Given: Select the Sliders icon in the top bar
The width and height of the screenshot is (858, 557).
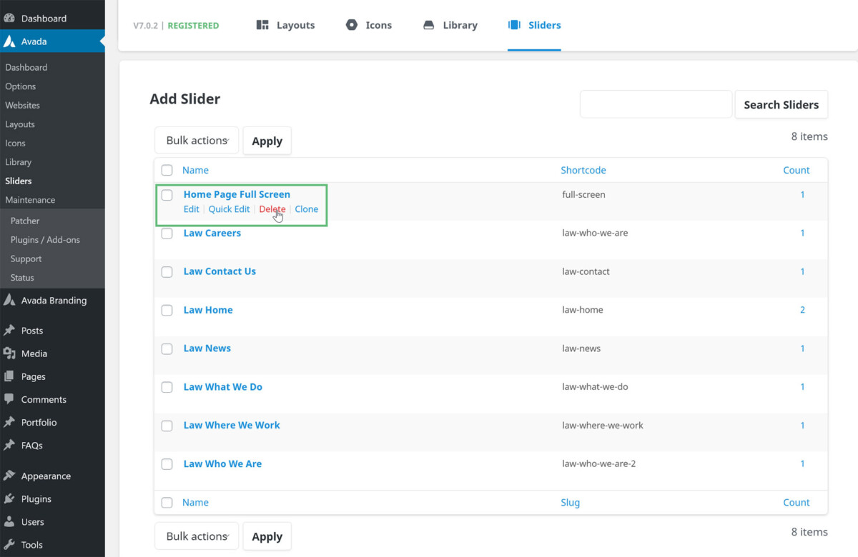Looking at the screenshot, I should [x=513, y=25].
